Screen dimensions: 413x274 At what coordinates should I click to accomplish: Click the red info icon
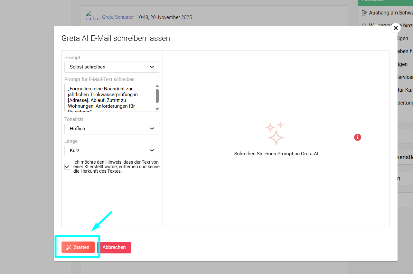[x=358, y=137]
